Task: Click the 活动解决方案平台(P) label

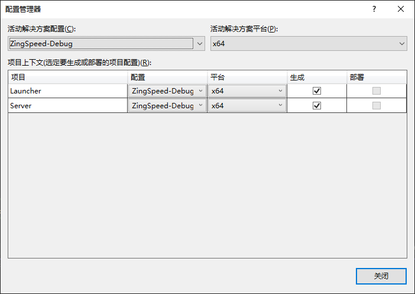Action: (x=244, y=29)
